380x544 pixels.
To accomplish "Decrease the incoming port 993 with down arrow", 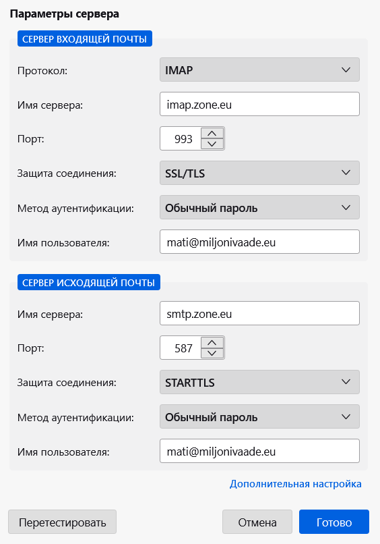I will click(212, 144).
